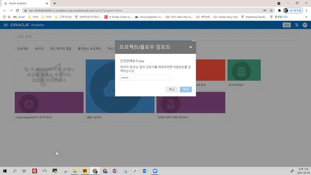The width and height of the screenshot is (311, 175).
Task: Open the A Simple Guide to bookmark
Action: pyautogui.click(x=118, y=17)
